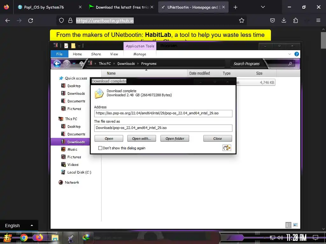This screenshot has height=244, width=326.
Task: Select Desktop under Quick access
Action: tap(71, 86)
